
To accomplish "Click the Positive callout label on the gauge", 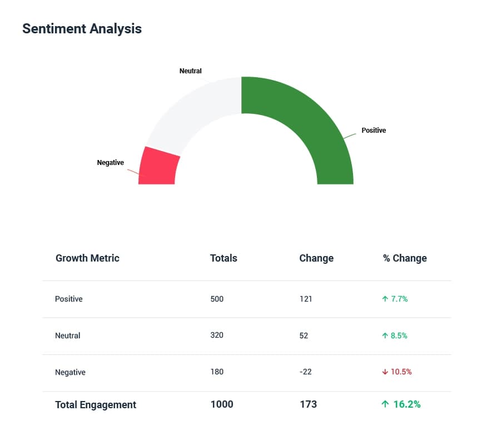I will point(374,131).
